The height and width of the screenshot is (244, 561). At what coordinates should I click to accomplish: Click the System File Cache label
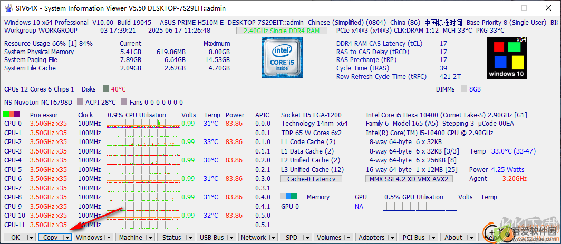[x=30, y=68]
